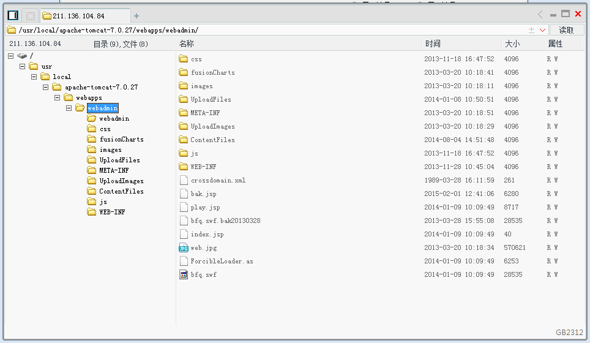The height and width of the screenshot is (343, 590).
Task: Collapse the selected webadmin node
Action: coord(69,108)
